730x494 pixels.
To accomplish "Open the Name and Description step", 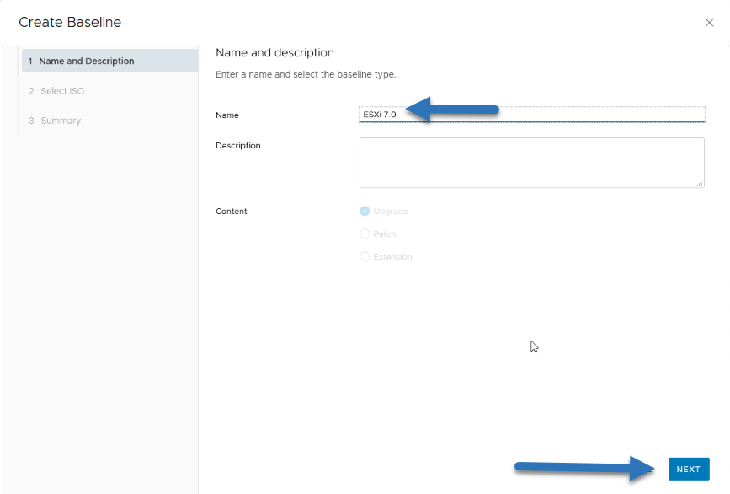I will pyautogui.click(x=109, y=61).
